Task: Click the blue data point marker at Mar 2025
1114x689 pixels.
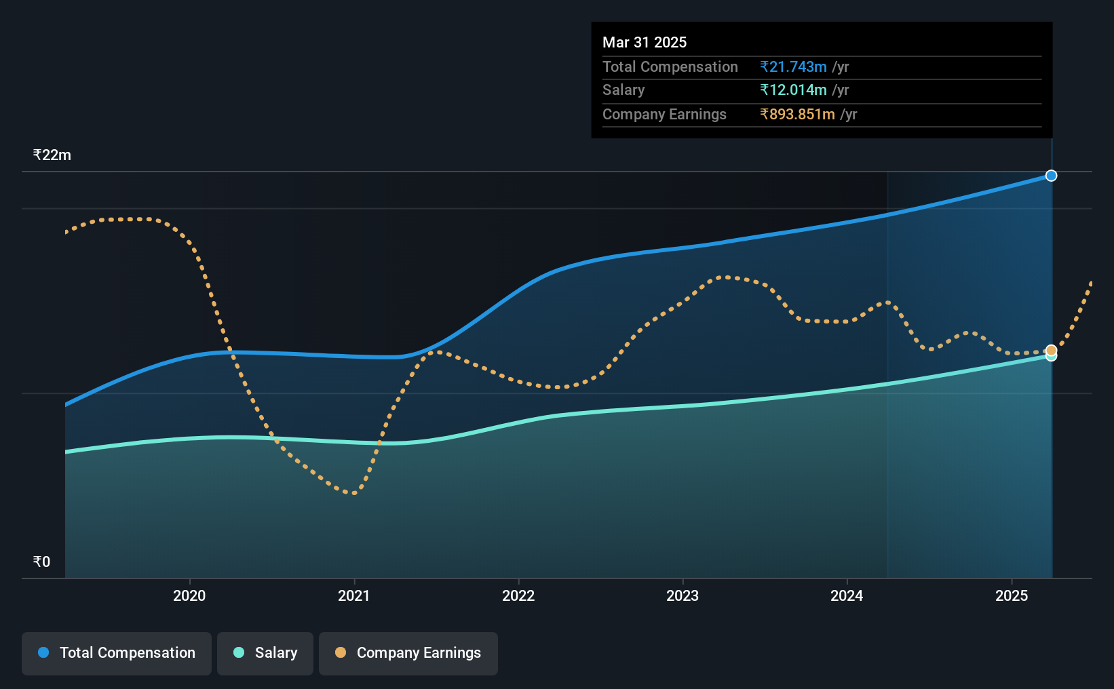Action: coord(1051,176)
